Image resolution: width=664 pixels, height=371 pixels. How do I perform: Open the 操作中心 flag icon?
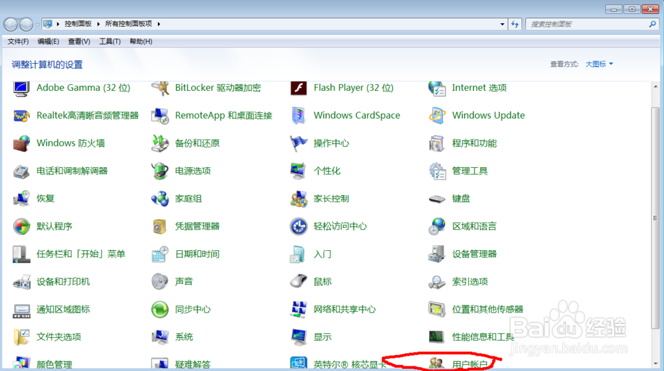pyautogui.click(x=299, y=143)
